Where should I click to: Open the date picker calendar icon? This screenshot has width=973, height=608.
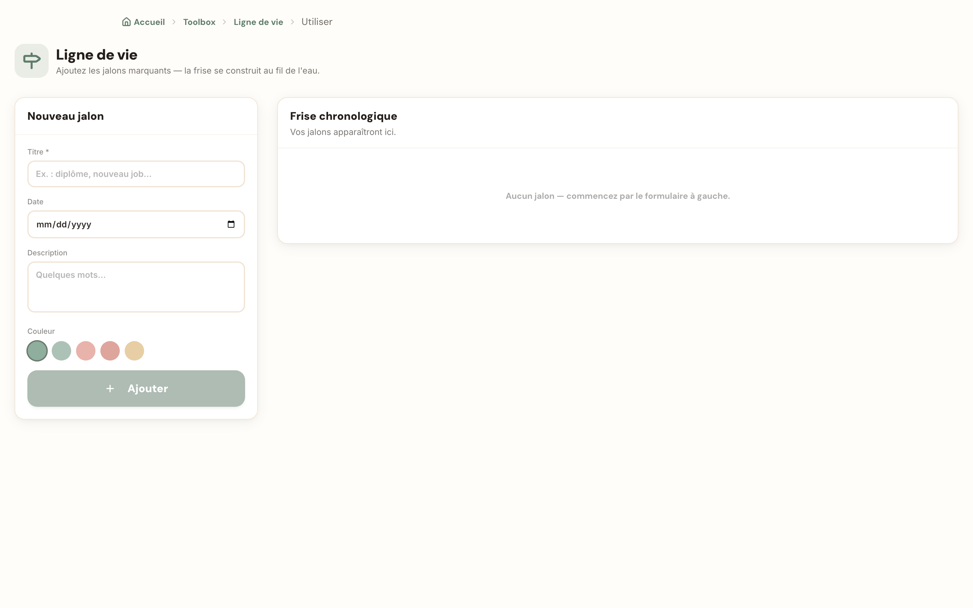point(231,224)
